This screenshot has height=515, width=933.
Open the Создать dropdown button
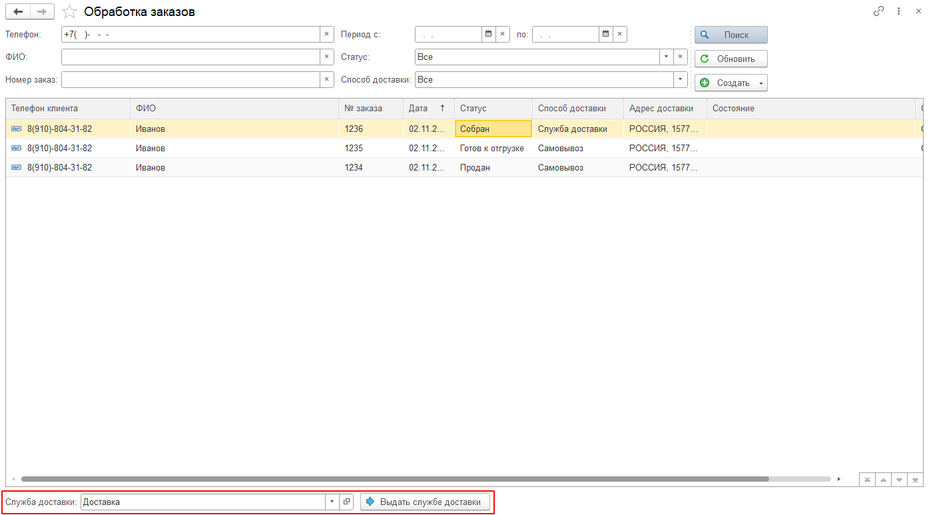731,83
